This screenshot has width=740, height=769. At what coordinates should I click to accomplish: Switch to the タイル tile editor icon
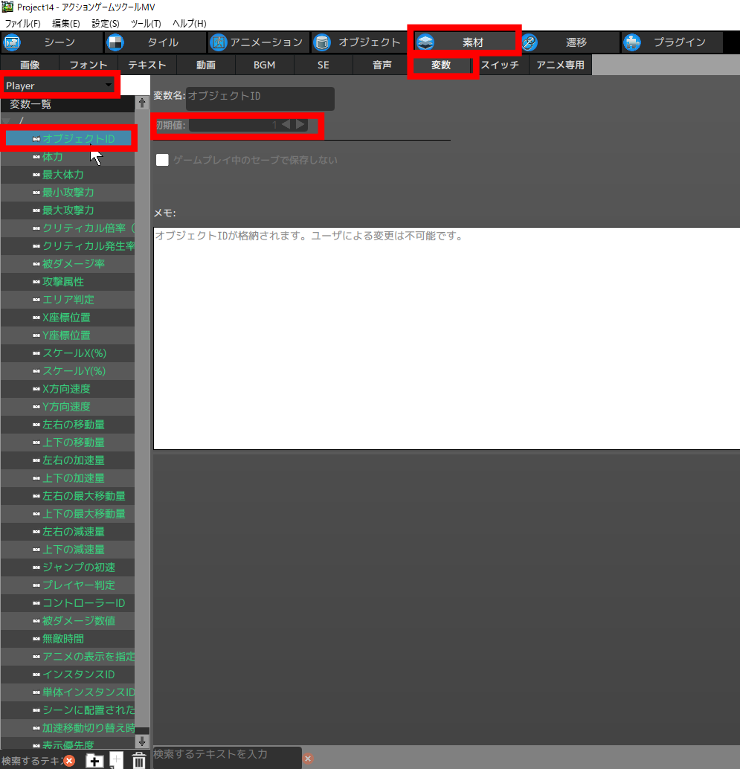pos(115,42)
